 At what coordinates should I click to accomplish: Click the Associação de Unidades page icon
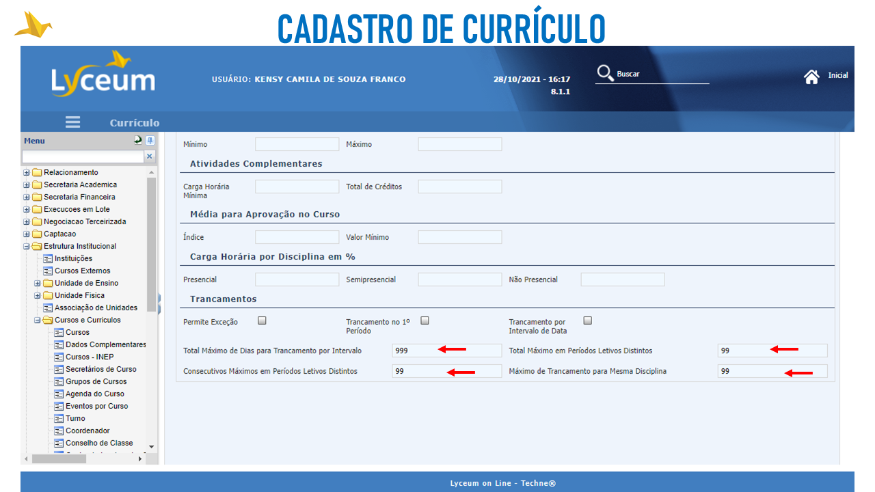click(48, 307)
